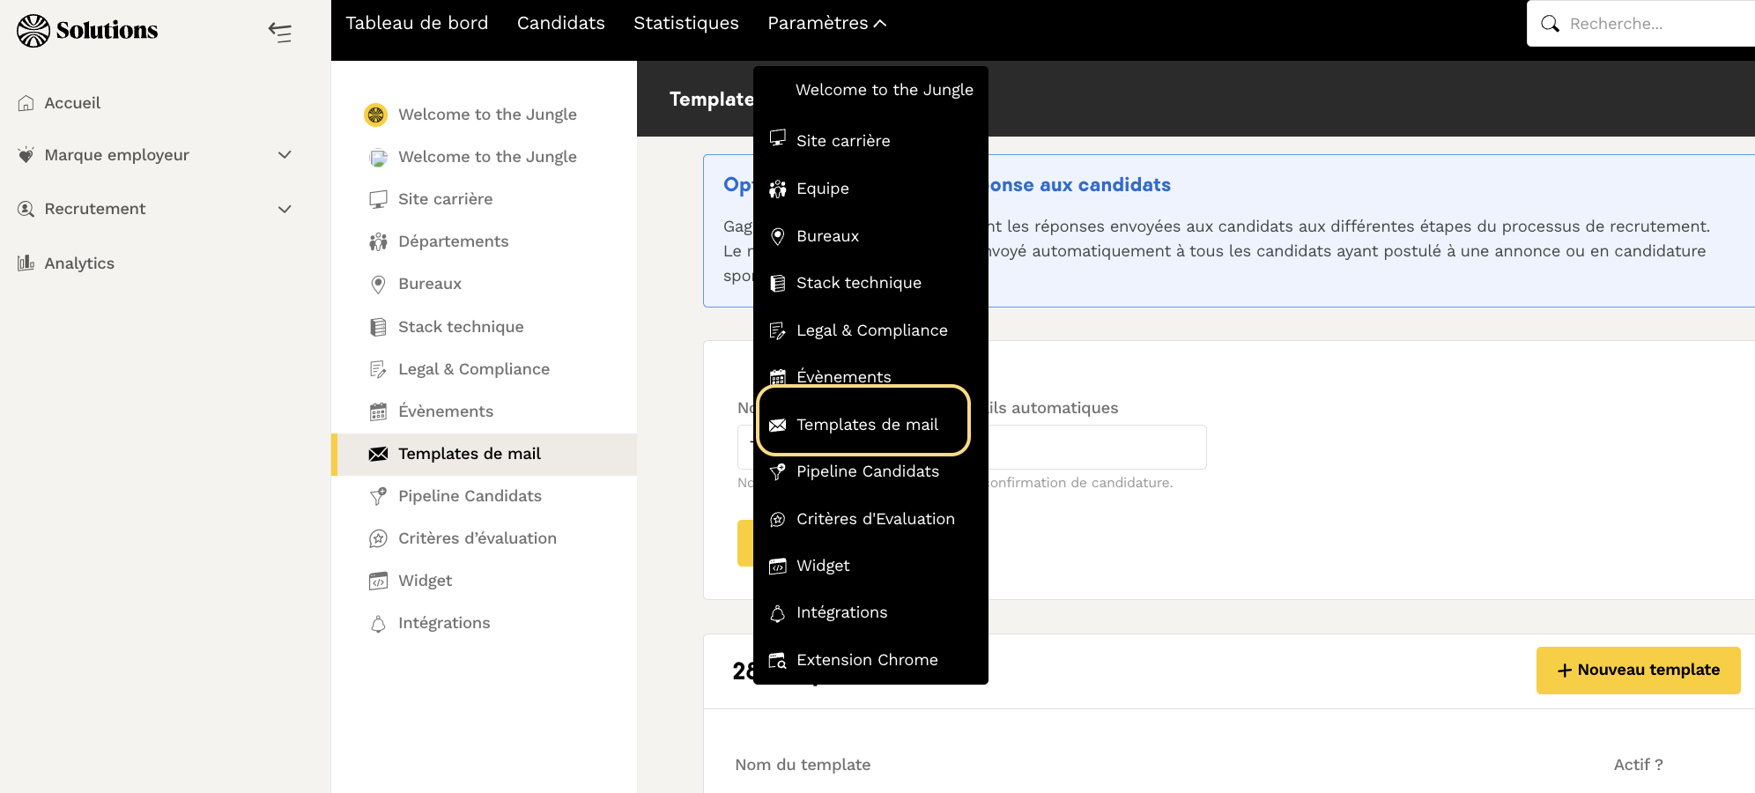Expand the Recrutement section chevron
The image size is (1755, 793).
coord(285,209)
